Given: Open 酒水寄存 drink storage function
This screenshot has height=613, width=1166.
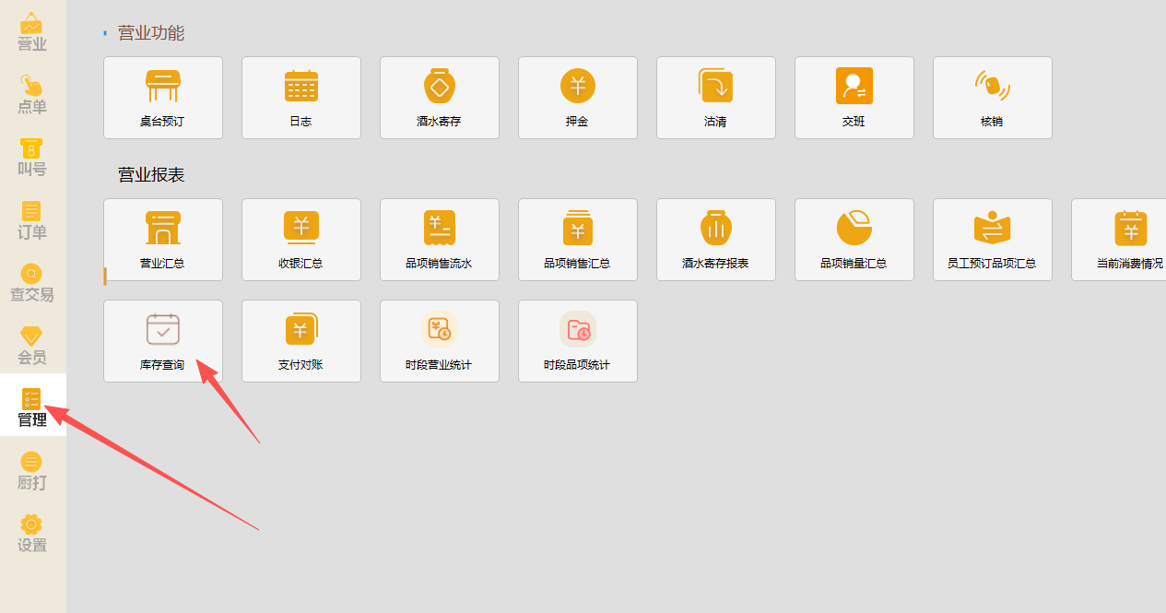Looking at the screenshot, I should tap(440, 98).
